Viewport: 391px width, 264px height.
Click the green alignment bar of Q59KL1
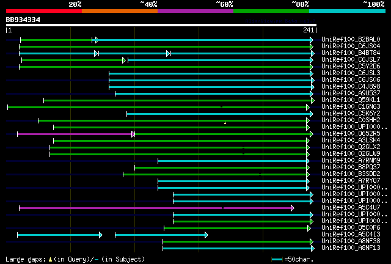(x=178, y=100)
